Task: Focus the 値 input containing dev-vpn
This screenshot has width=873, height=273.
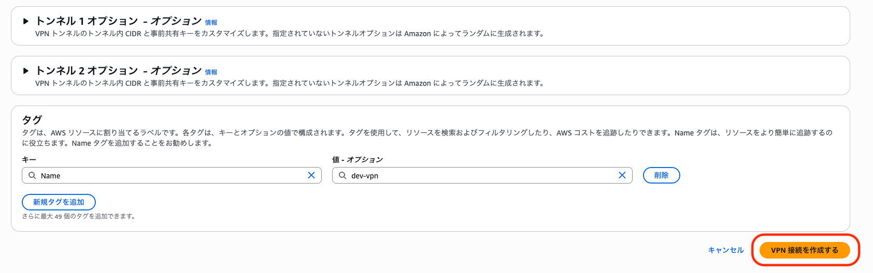Action: click(x=482, y=175)
